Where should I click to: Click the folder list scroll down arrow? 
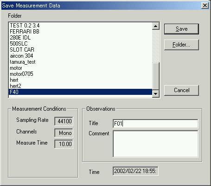pos(156,93)
